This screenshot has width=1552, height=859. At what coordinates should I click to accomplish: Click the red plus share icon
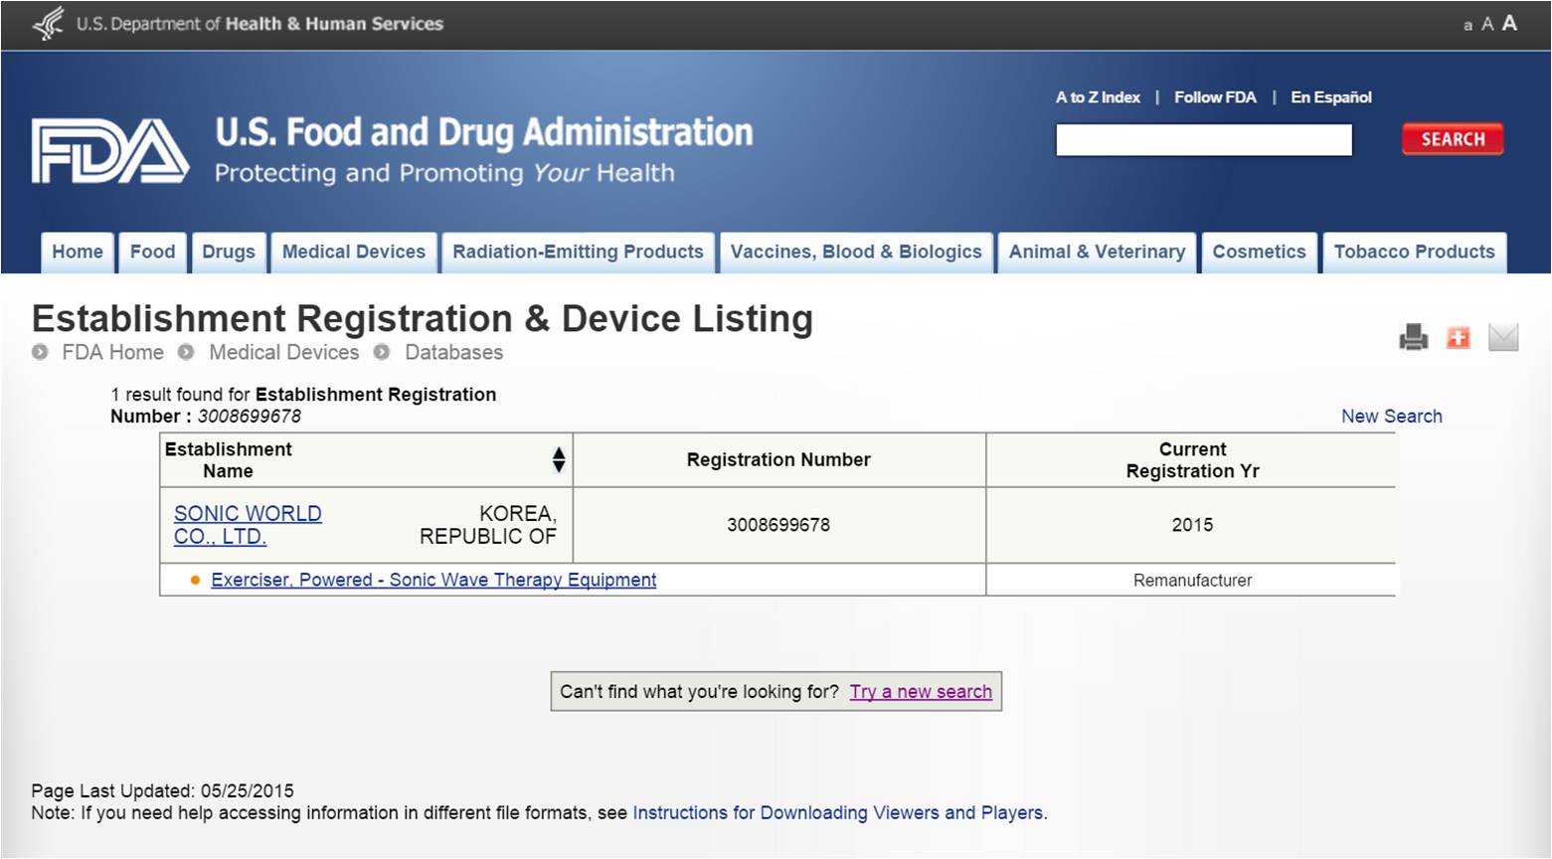point(1458,338)
